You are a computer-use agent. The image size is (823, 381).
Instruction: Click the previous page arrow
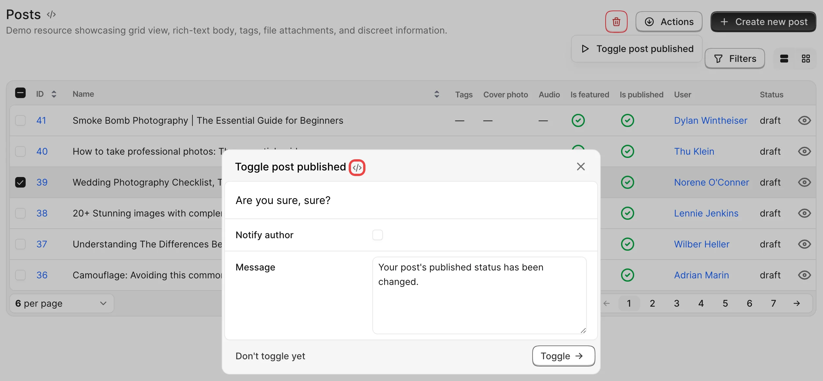coord(607,303)
